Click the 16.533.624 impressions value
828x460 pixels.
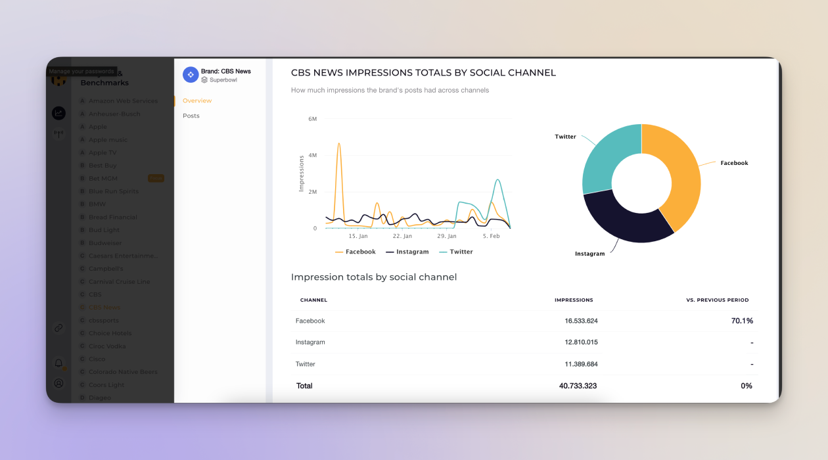point(581,321)
